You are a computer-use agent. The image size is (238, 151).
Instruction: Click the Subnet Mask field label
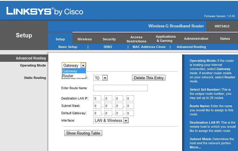71,106
